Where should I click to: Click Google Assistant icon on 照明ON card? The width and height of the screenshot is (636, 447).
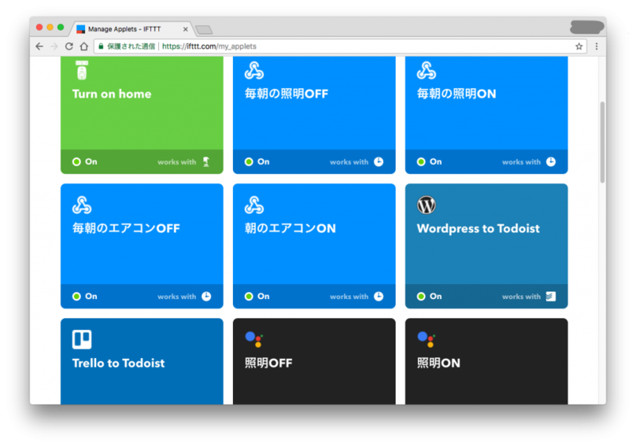[426, 339]
